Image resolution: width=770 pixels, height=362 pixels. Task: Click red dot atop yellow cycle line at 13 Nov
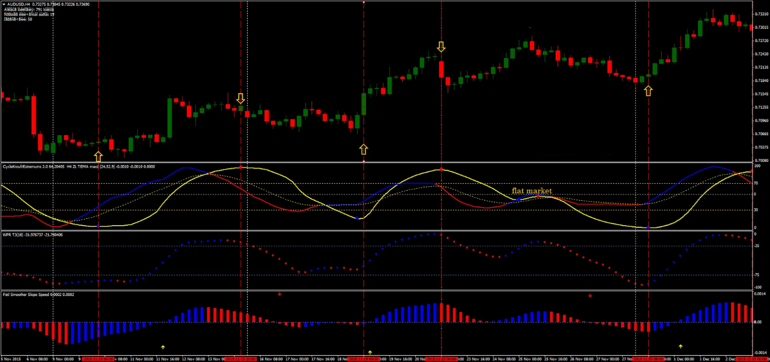pos(241,167)
